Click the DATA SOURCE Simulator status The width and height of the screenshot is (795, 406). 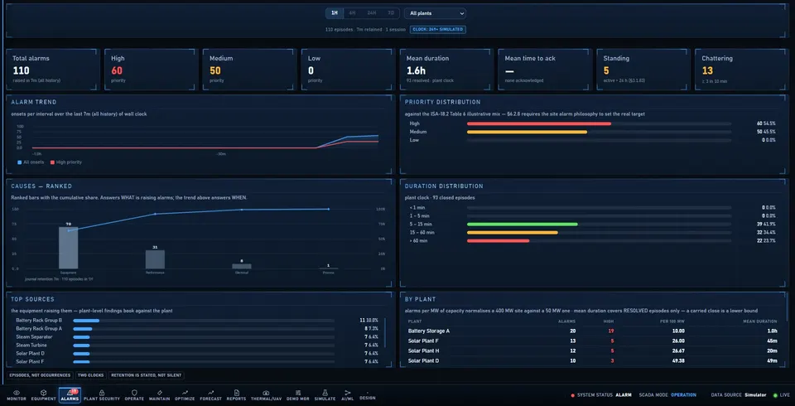(x=739, y=395)
